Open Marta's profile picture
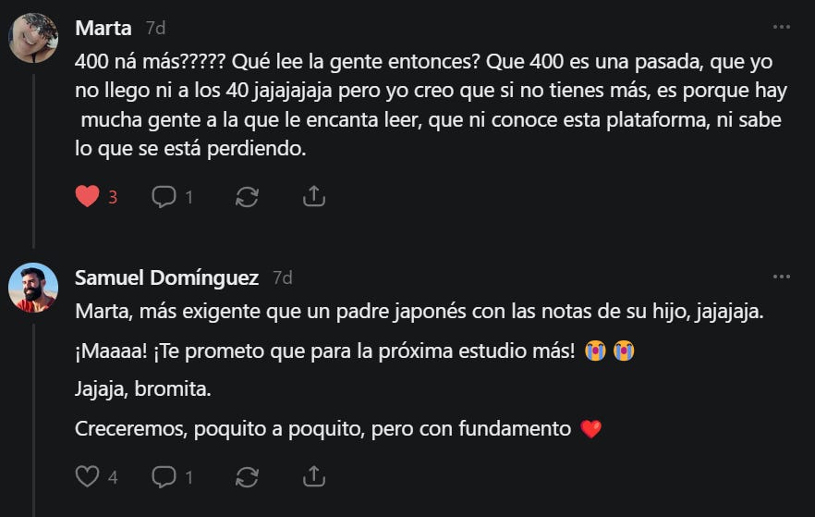 click(x=33, y=38)
